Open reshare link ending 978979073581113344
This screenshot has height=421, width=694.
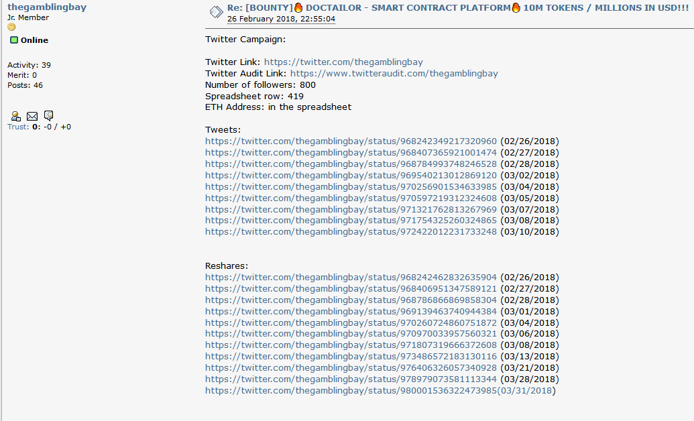click(x=351, y=379)
